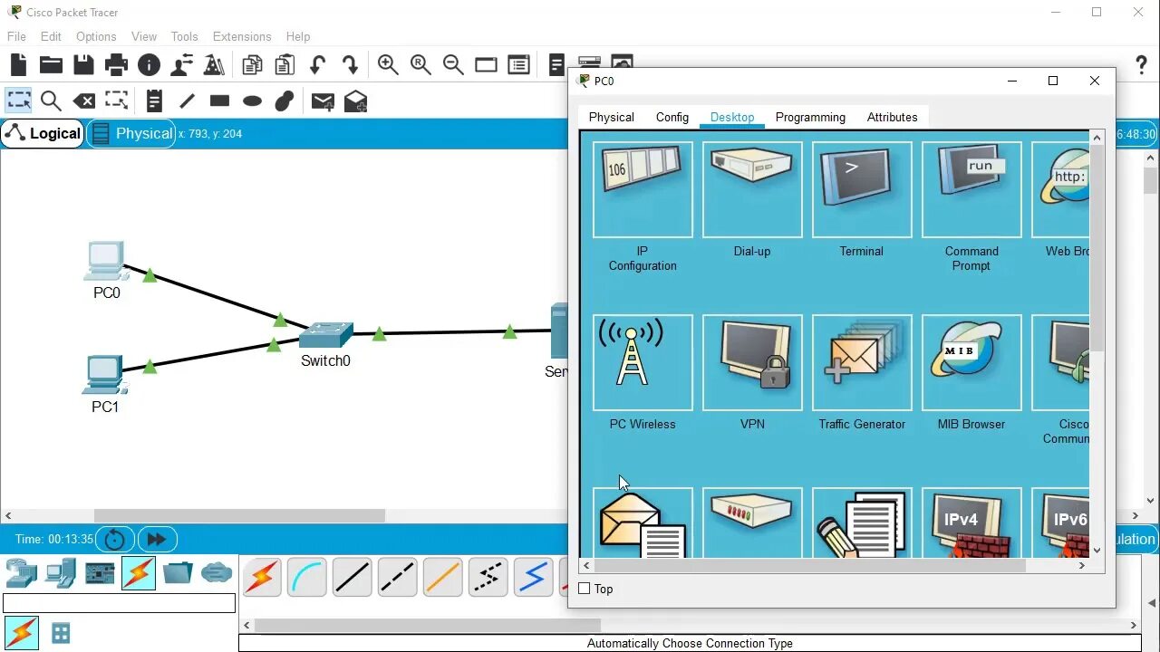Zoom out of the workspace
Viewport: 1160px width, 652px height.
453,64
